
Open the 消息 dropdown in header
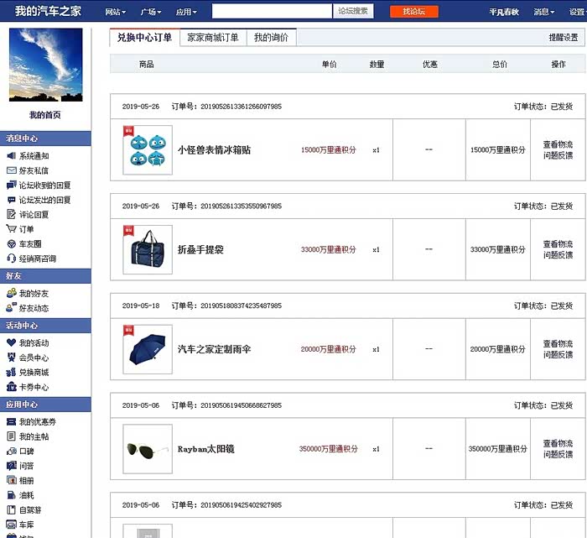(x=544, y=12)
